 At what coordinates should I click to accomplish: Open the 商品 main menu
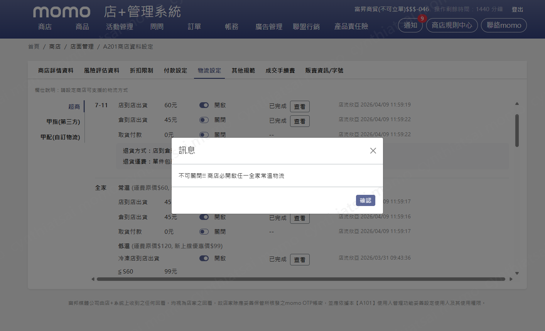coord(82,27)
